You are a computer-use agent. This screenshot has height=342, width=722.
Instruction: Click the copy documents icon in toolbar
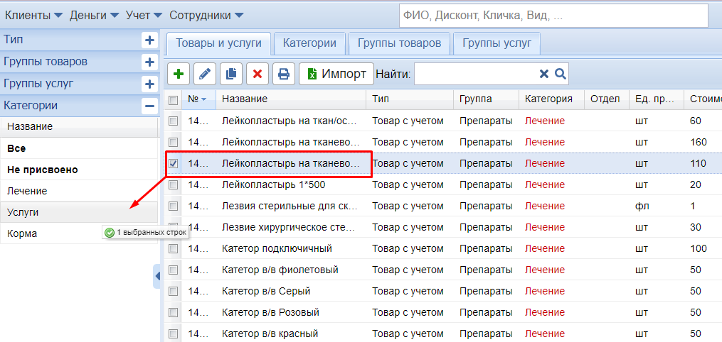231,74
